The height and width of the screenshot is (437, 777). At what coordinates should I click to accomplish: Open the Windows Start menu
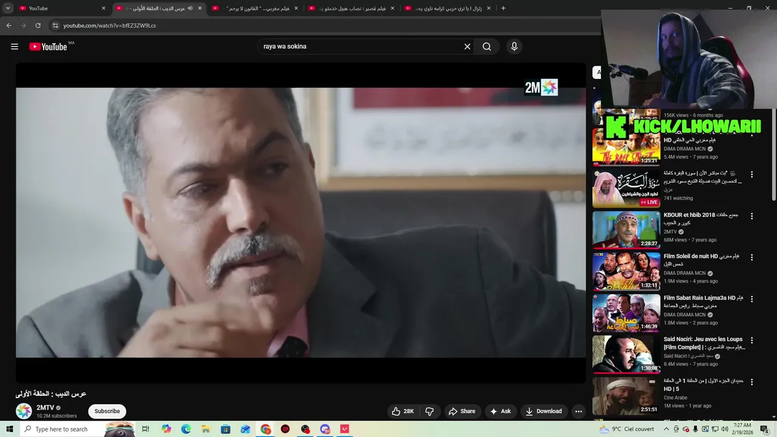tap(9, 429)
